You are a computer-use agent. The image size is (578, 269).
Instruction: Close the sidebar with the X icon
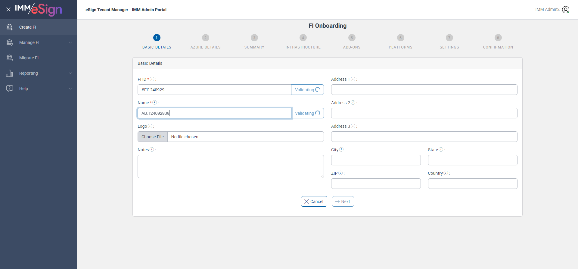(x=8, y=9)
